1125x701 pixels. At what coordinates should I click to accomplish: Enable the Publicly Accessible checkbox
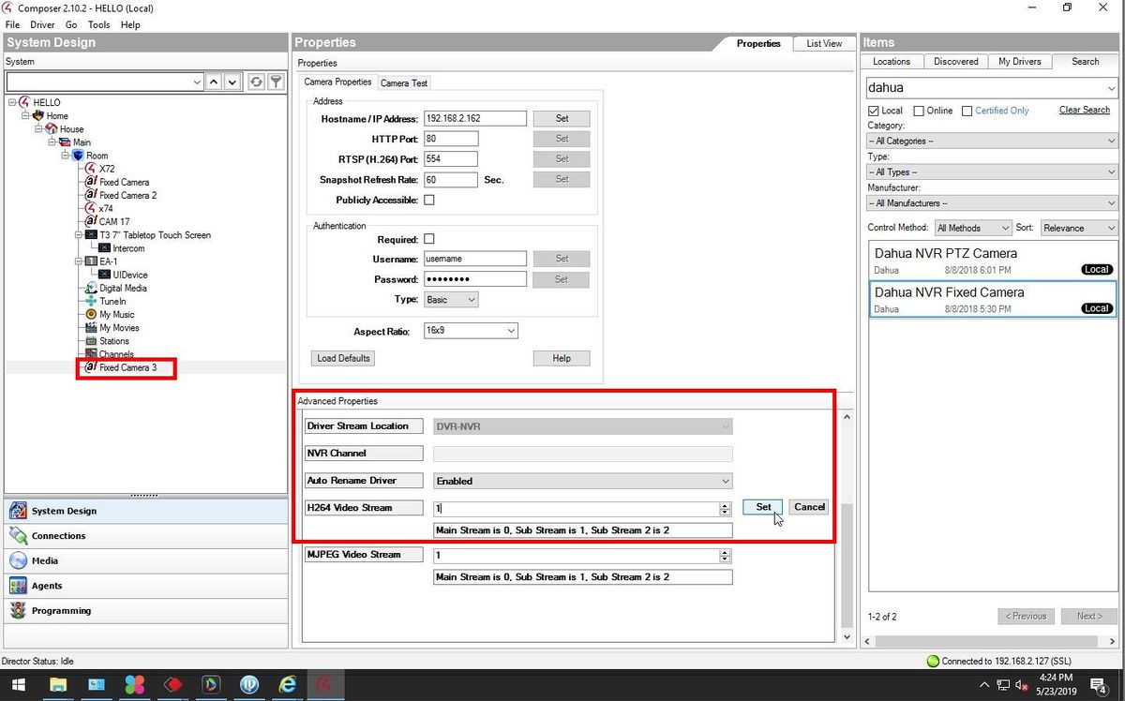point(429,200)
